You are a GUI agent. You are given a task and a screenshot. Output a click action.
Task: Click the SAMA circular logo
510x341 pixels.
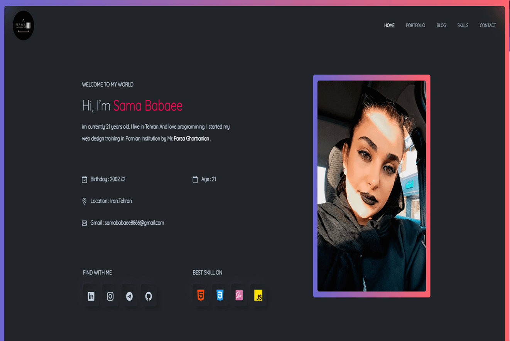coord(24,25)
